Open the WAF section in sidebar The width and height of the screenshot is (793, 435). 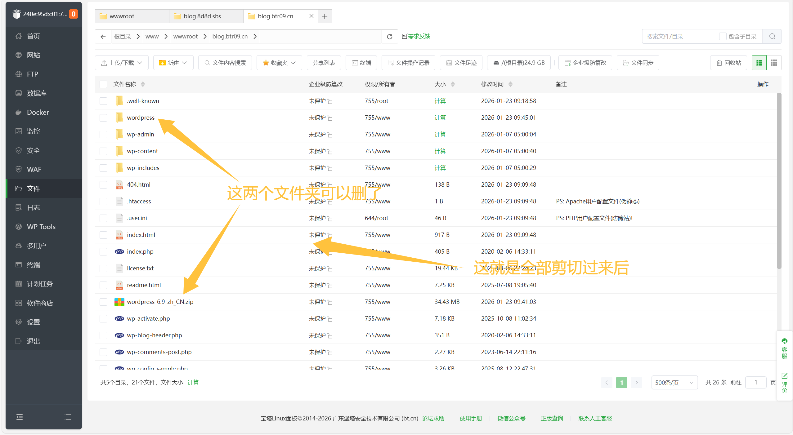(x=34, y=169)
